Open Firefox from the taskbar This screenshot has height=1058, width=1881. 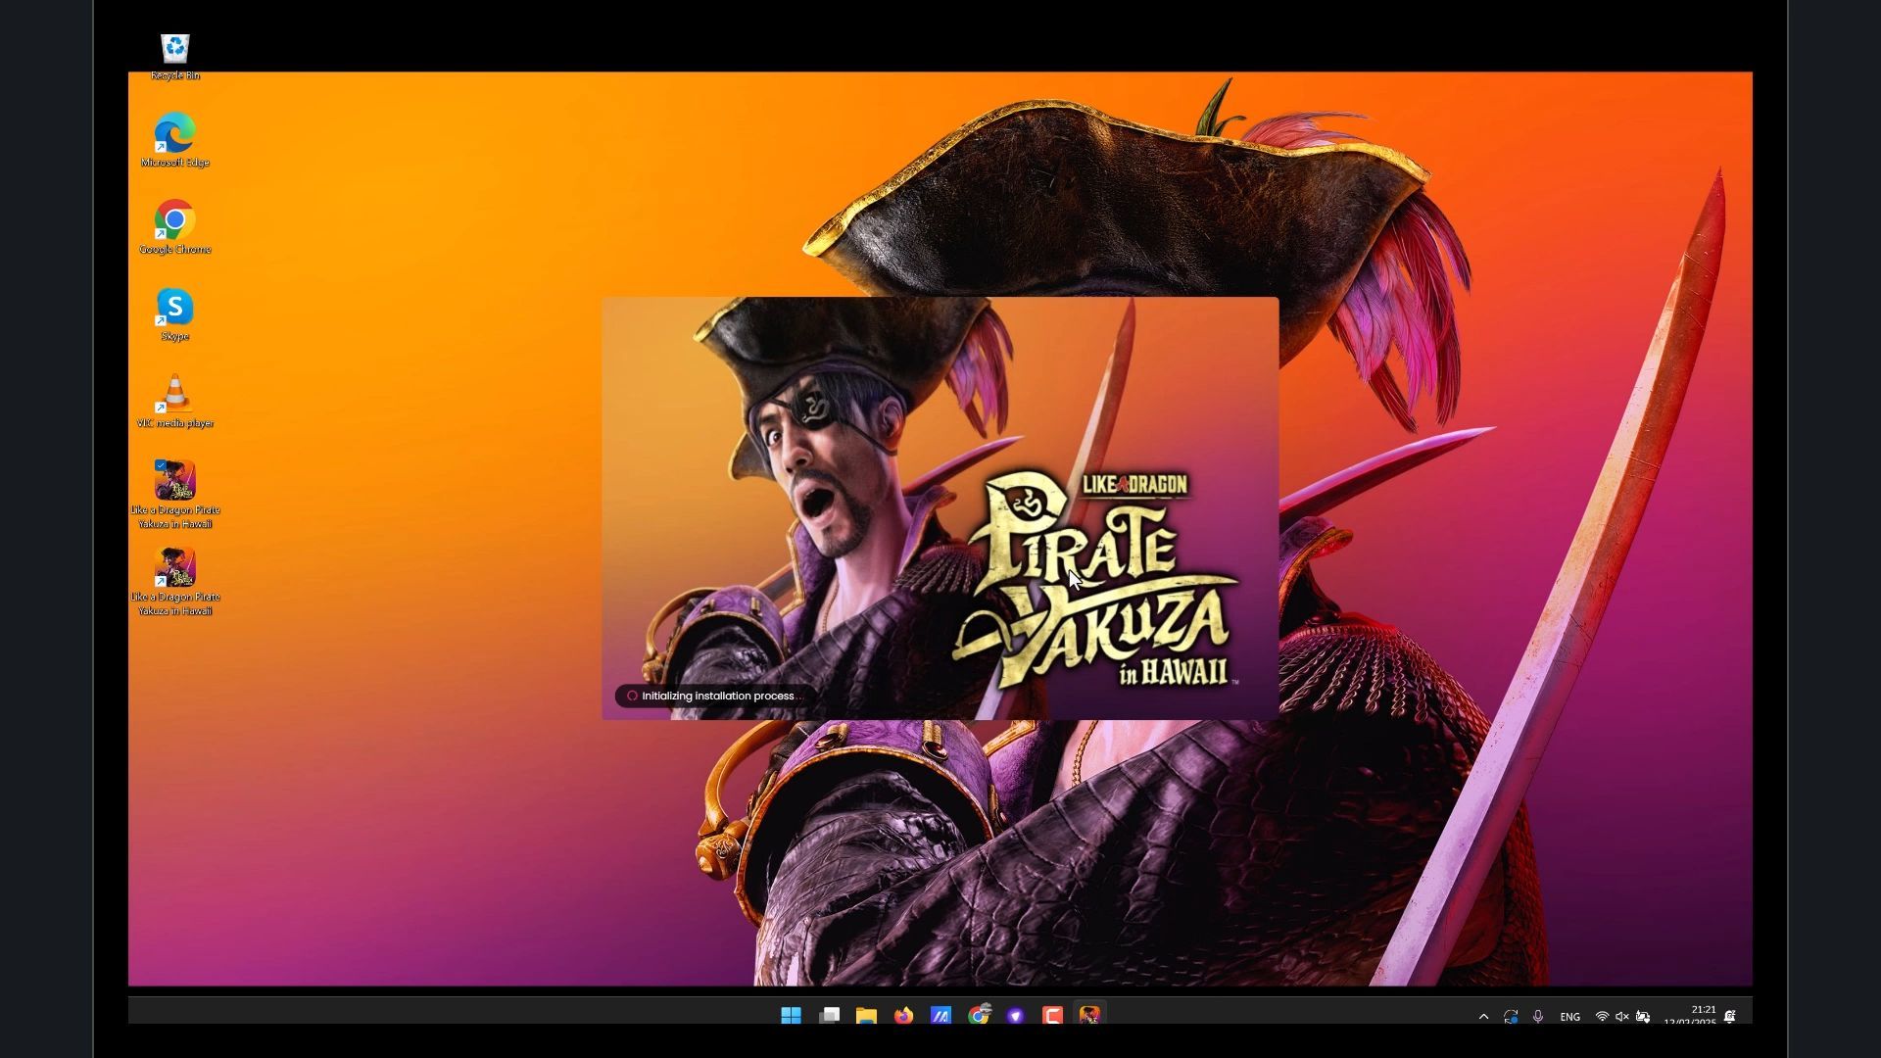coord(903,1016)
